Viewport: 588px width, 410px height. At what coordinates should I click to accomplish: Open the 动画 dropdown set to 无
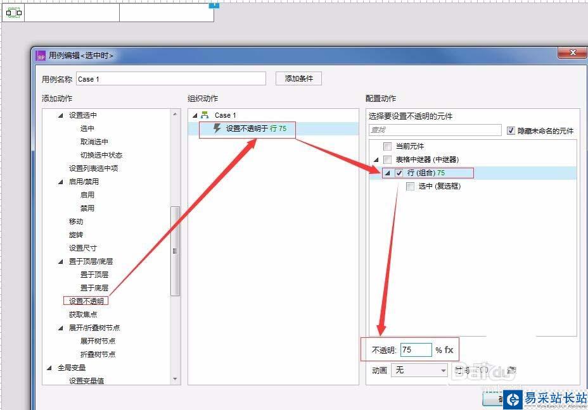419,370
